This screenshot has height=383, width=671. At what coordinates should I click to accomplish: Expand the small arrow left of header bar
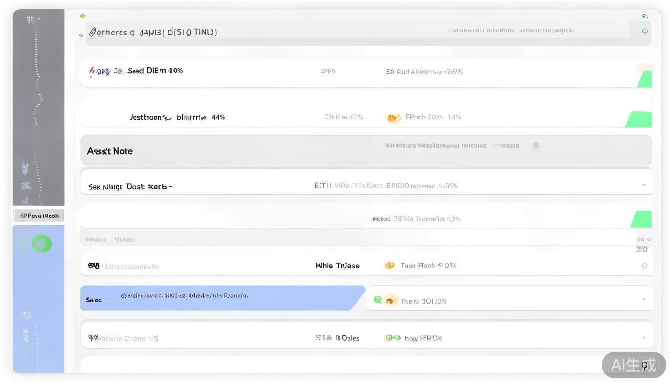[81, 35]
